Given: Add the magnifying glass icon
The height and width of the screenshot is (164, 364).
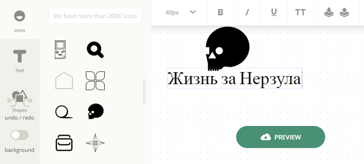Looking at the screenshot, I should (95, 50).
